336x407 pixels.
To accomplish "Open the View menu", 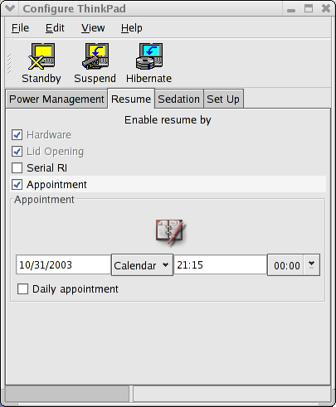I will 93,28.
